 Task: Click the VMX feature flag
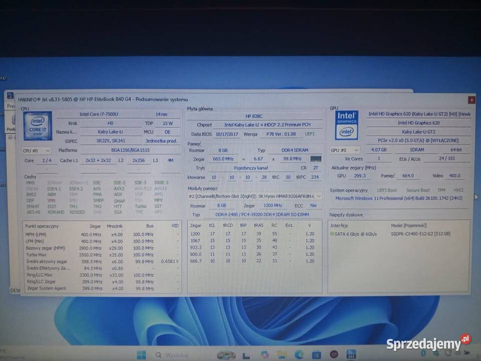click(x=51, y=201)
